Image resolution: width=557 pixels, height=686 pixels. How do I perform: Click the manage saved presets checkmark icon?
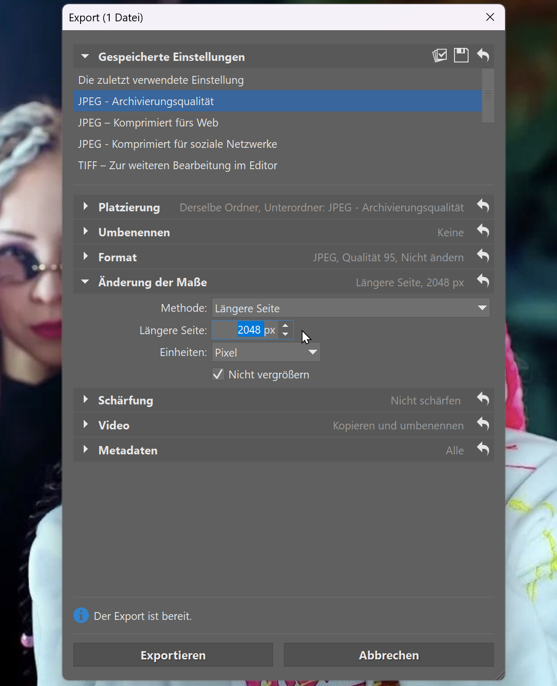click(439, 55)
